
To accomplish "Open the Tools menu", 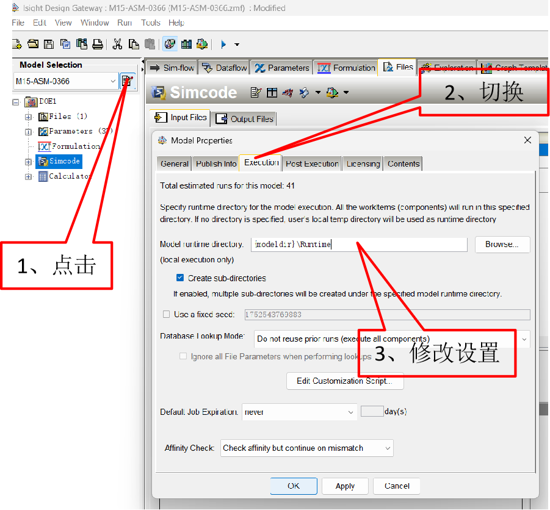I will [150, 23].
